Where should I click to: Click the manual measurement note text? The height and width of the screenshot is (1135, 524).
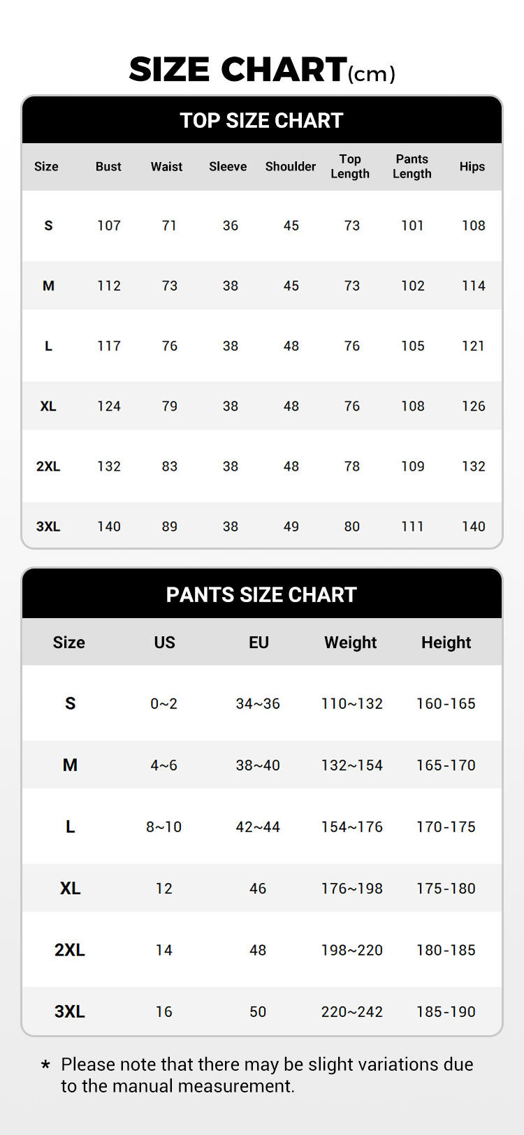267,1075
